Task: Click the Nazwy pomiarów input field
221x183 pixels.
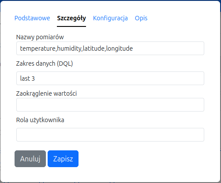Action: click(x=110, y=49)
